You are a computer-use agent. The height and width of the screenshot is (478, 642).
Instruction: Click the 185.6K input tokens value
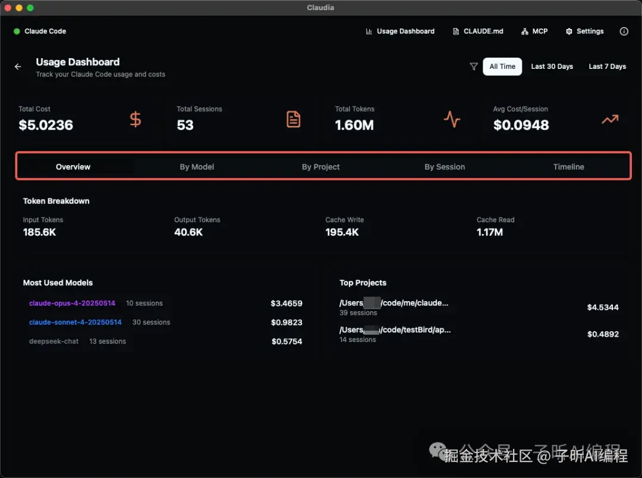click(x=39, y=232)
